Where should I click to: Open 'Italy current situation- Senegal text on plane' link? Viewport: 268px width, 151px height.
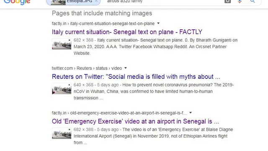[x=127, y=32]
